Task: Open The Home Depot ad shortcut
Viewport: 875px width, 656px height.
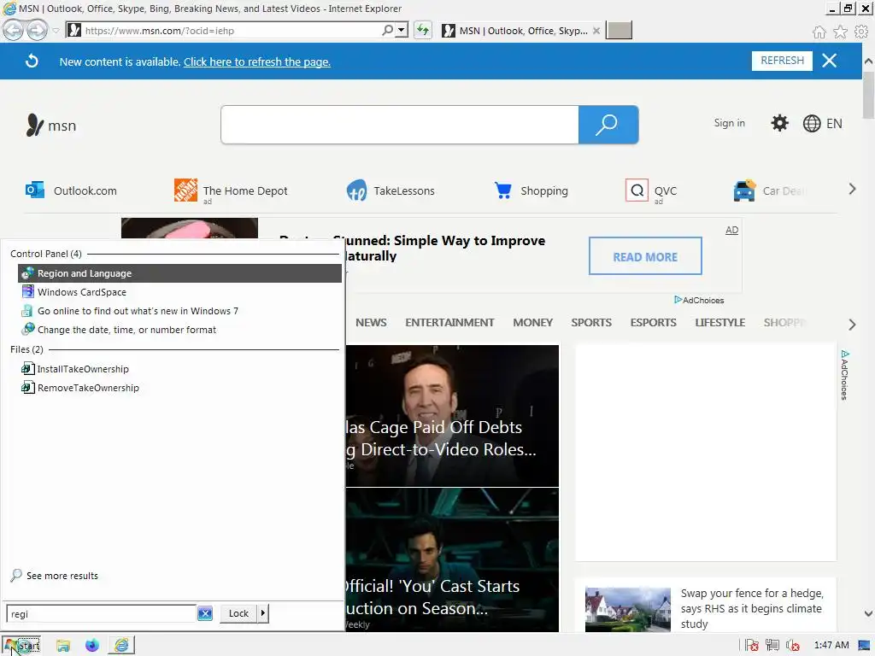Action: tap(231, 190)
